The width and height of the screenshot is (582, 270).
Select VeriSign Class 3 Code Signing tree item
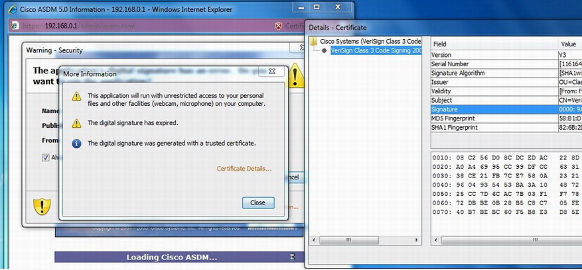[x=376, y=50]
